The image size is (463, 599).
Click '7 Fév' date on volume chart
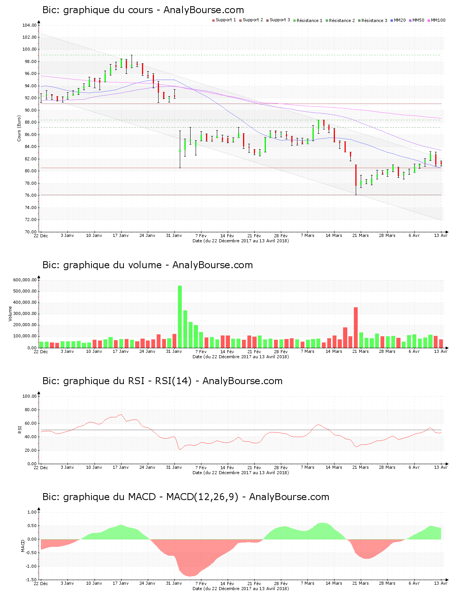click(x=201, y=352)
